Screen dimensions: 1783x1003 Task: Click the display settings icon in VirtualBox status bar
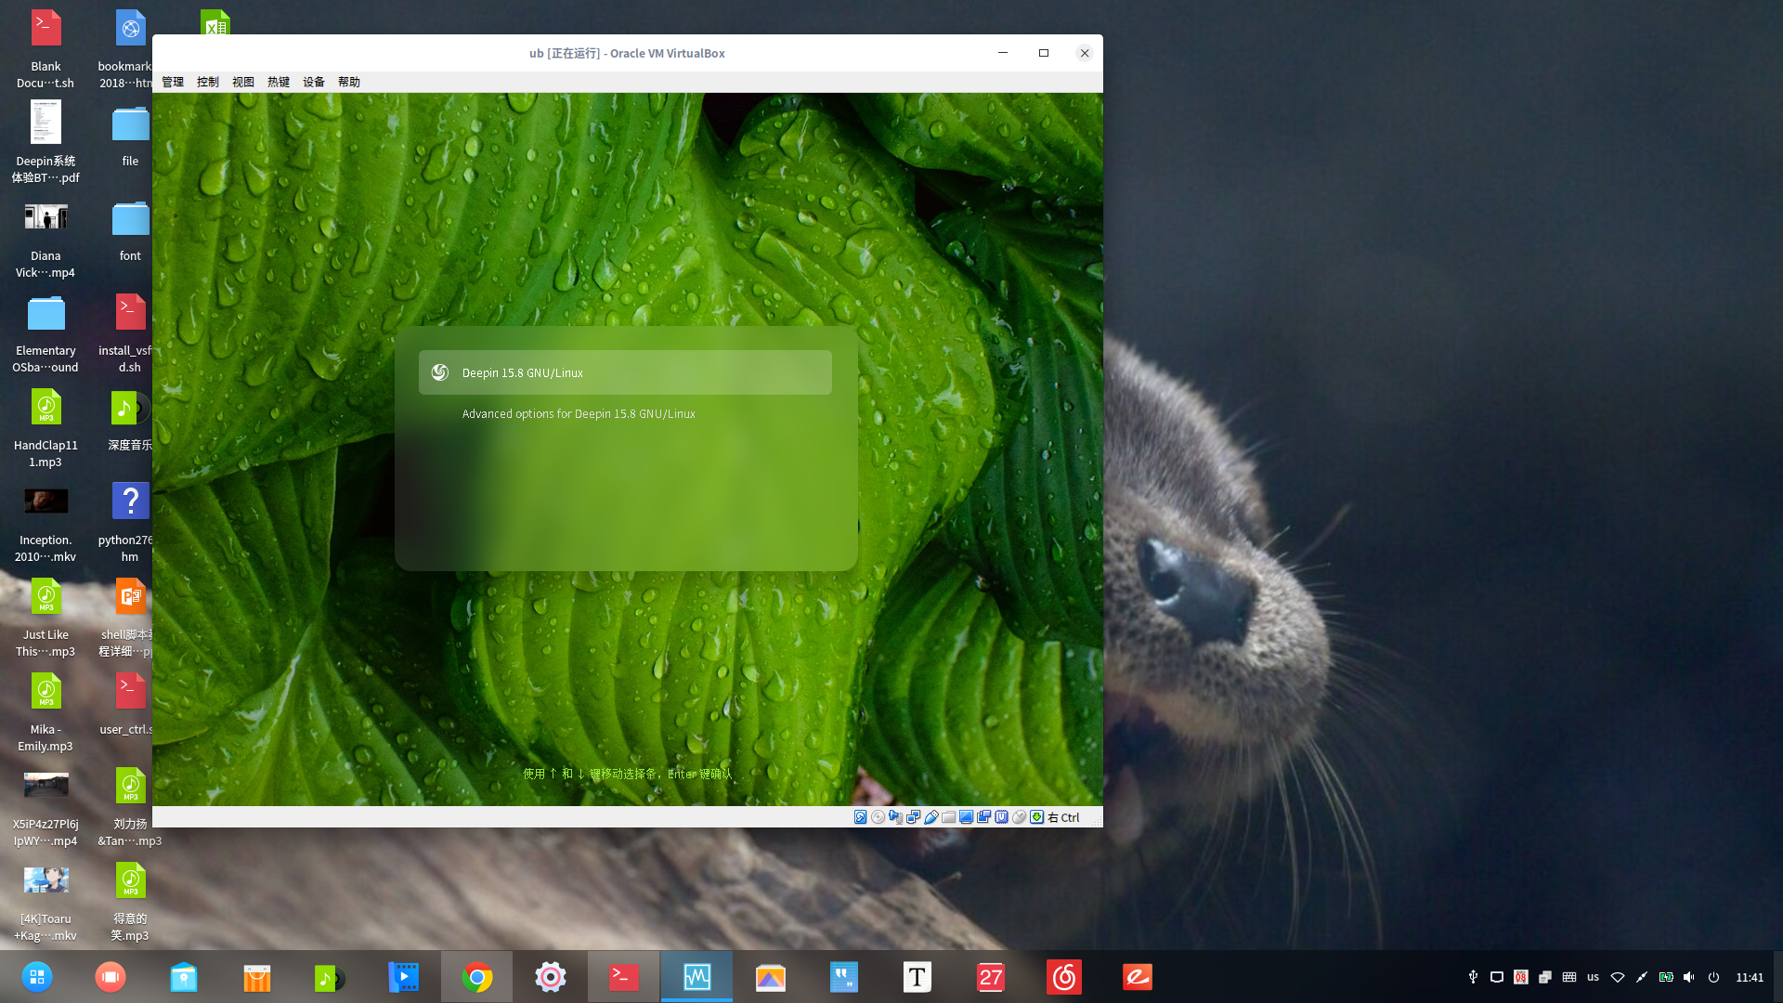click(967, 817)
